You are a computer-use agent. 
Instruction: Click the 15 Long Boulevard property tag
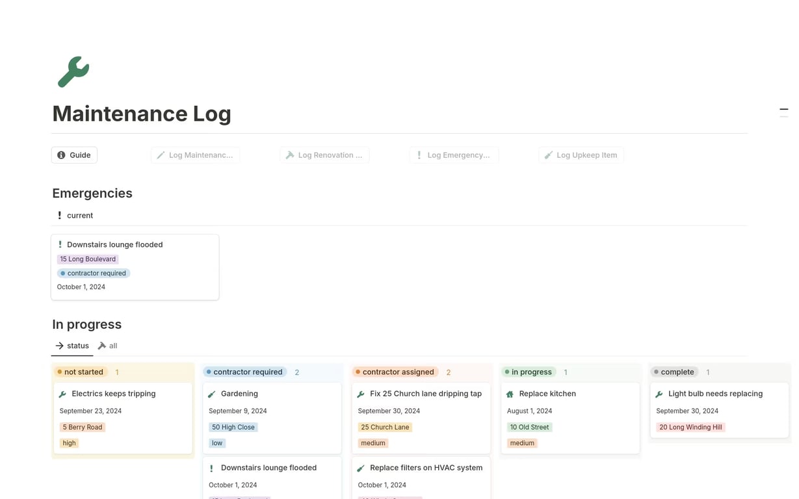point(88,259)
